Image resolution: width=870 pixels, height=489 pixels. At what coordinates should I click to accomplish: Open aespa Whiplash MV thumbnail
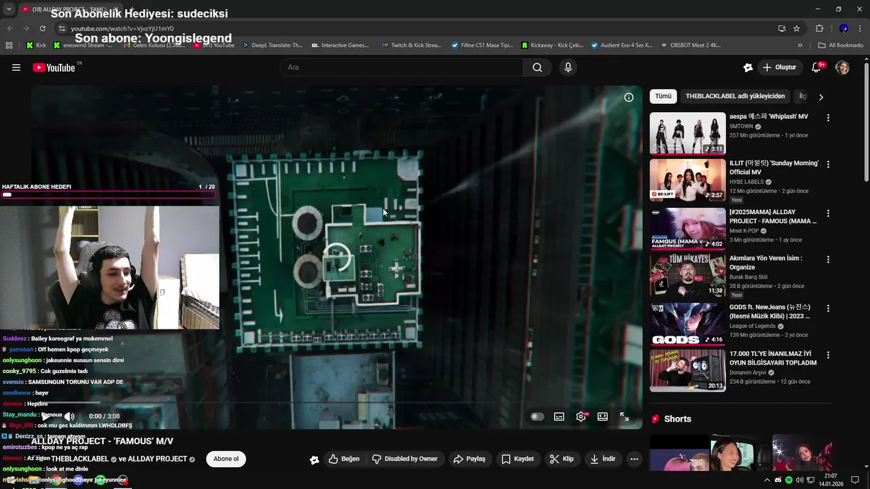click(688, 133)
